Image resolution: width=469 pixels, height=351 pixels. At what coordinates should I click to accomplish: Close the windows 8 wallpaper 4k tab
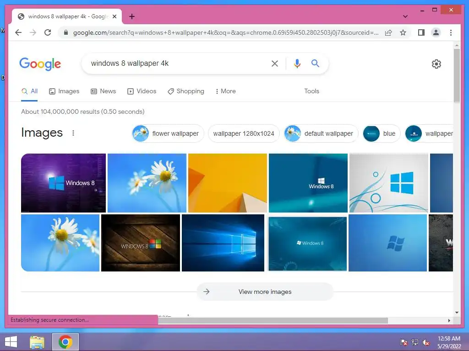tap(114, 16)
